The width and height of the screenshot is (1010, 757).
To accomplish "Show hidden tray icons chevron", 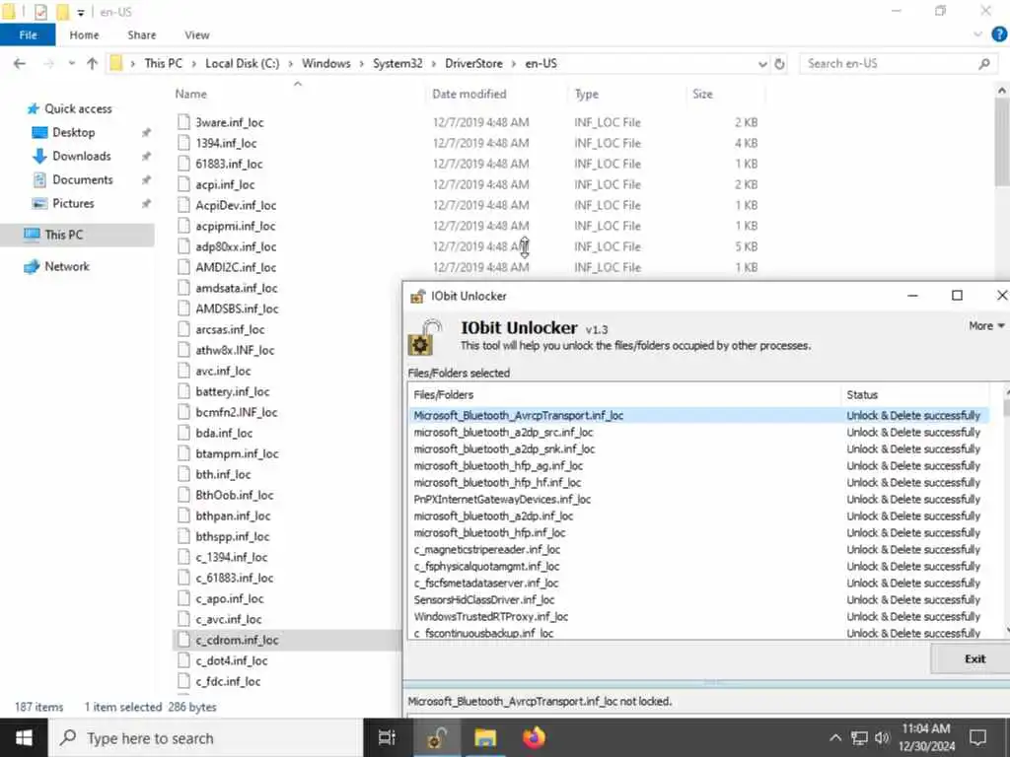I will [x=834, y=737].
